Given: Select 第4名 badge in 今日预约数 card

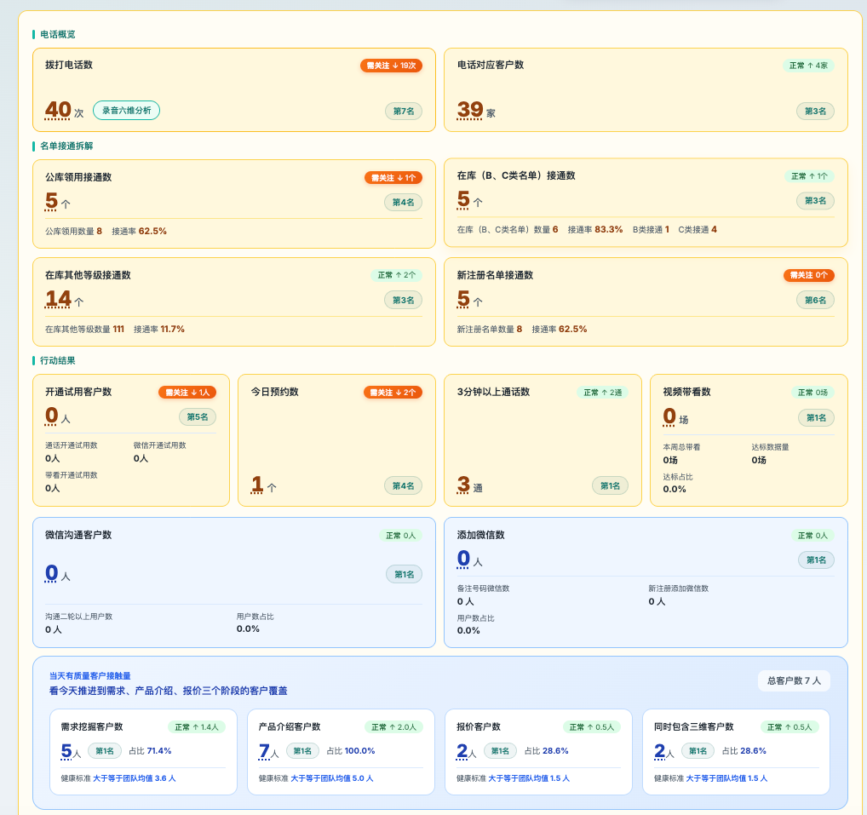Looking at the screenshot, I should coord(403,486).
